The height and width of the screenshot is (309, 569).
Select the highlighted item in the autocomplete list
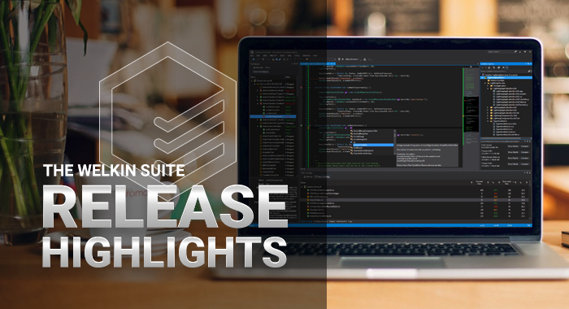pos(373,145)
